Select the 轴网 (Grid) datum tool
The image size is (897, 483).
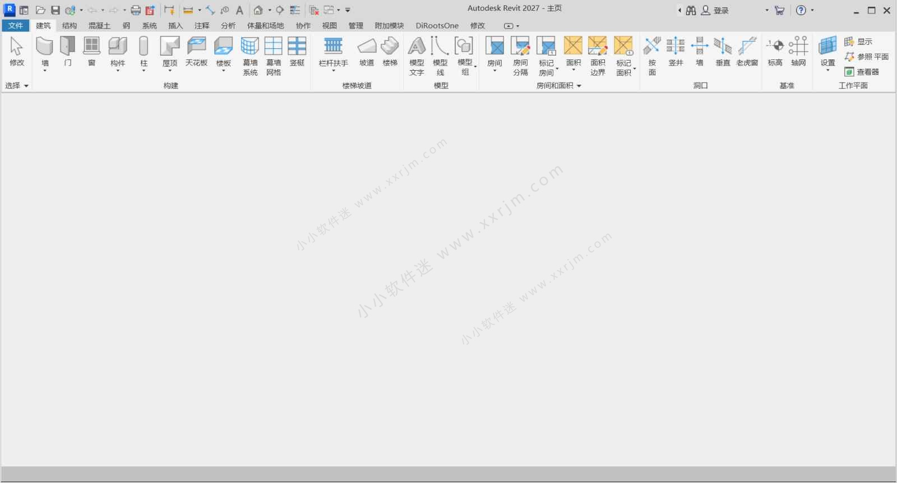tap(798, 52)
